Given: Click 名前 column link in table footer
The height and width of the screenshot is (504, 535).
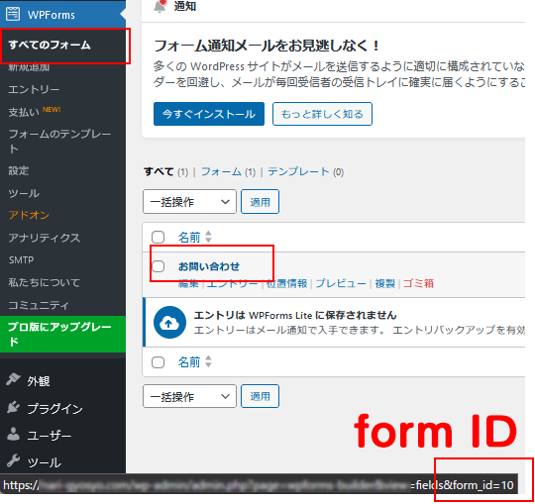Looking at the screenshot, I should [x=189, y=361].
